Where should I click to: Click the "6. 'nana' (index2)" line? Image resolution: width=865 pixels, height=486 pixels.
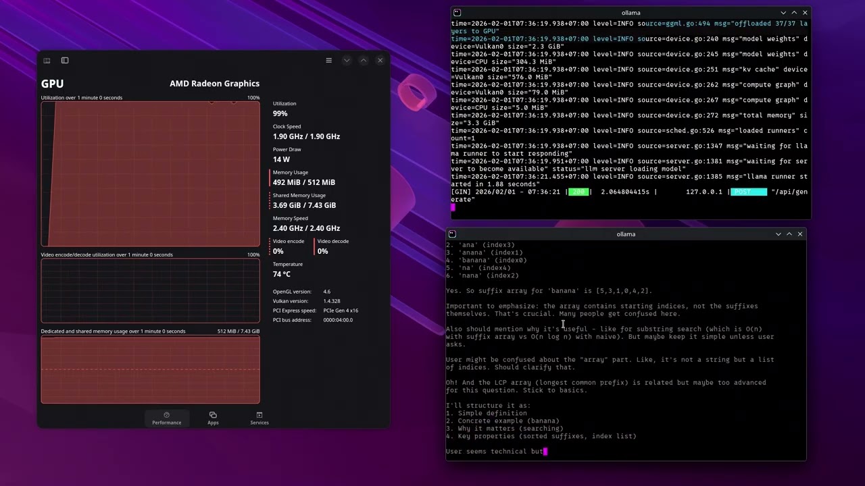tap(483, 275)
